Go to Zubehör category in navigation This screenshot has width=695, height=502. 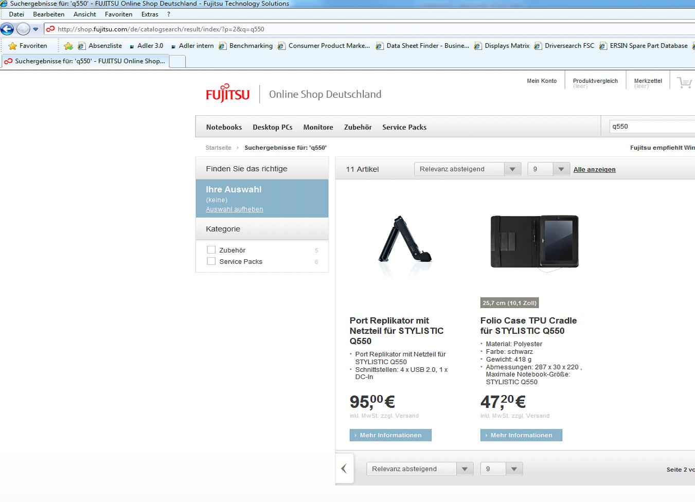tap(358, 127)
